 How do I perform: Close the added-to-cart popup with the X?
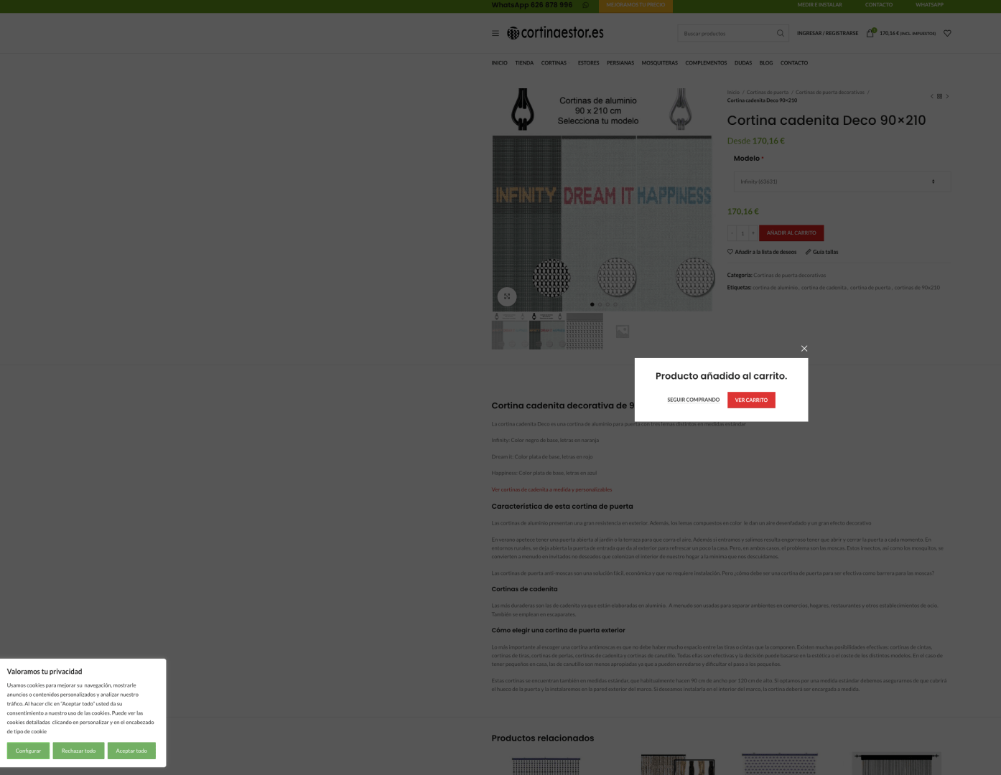[x=804, y=349]
